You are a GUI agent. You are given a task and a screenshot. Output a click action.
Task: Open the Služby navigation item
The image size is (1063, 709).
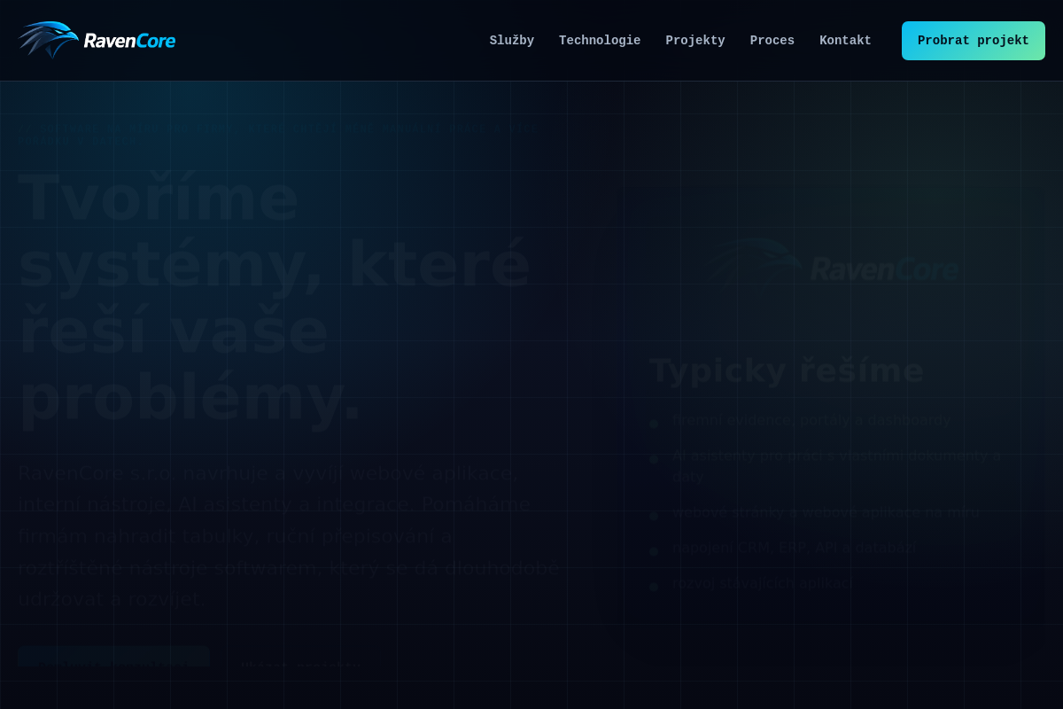512,41
